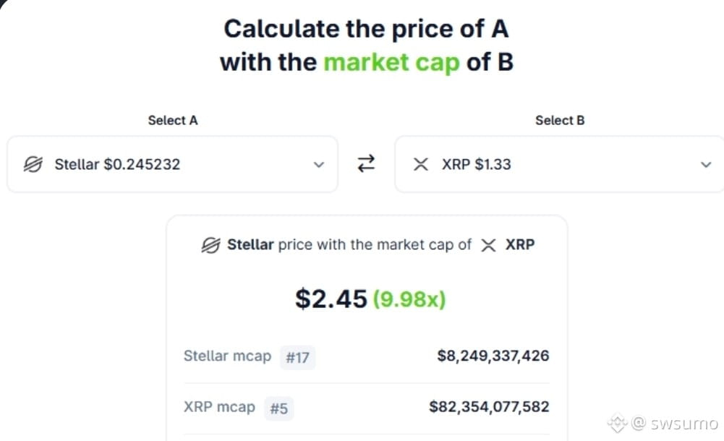Image resolution: width=724 pixels, height=441 pixels.
Task: Click the green 9.98x multiplier
Action: click(409, 299)
